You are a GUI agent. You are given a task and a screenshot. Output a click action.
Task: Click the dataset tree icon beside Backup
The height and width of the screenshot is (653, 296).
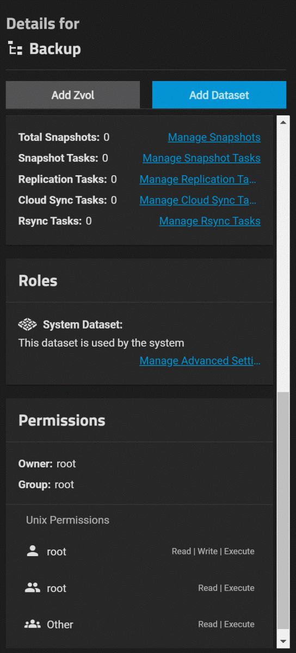point(15,49)
